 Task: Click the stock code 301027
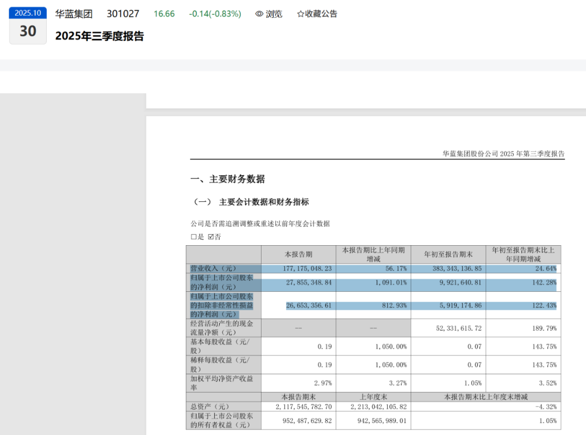click(123, 14)
